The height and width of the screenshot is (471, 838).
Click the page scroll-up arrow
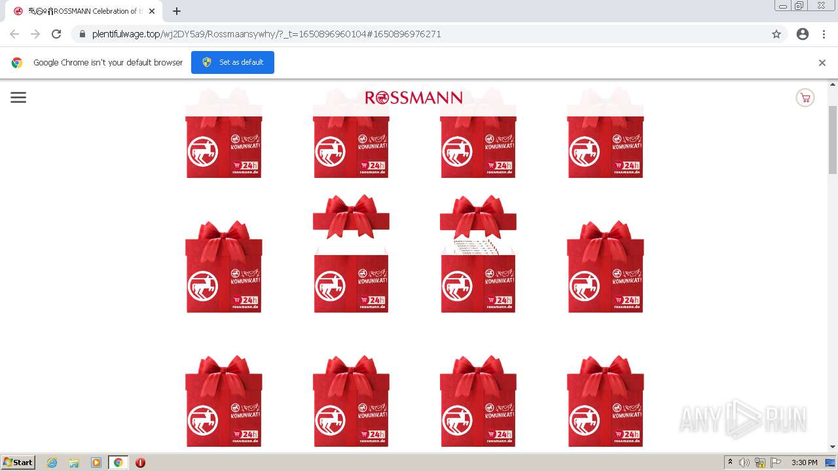[833, 84]
